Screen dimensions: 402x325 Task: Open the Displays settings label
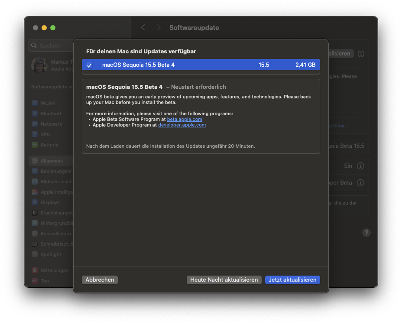pyautogui.click(x=50, y=202)
